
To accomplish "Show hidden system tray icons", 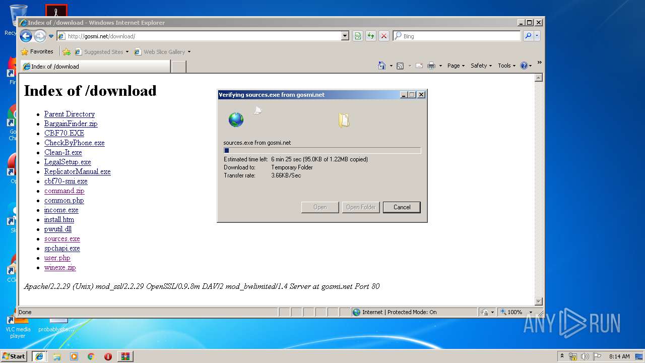I will point(562,356).
